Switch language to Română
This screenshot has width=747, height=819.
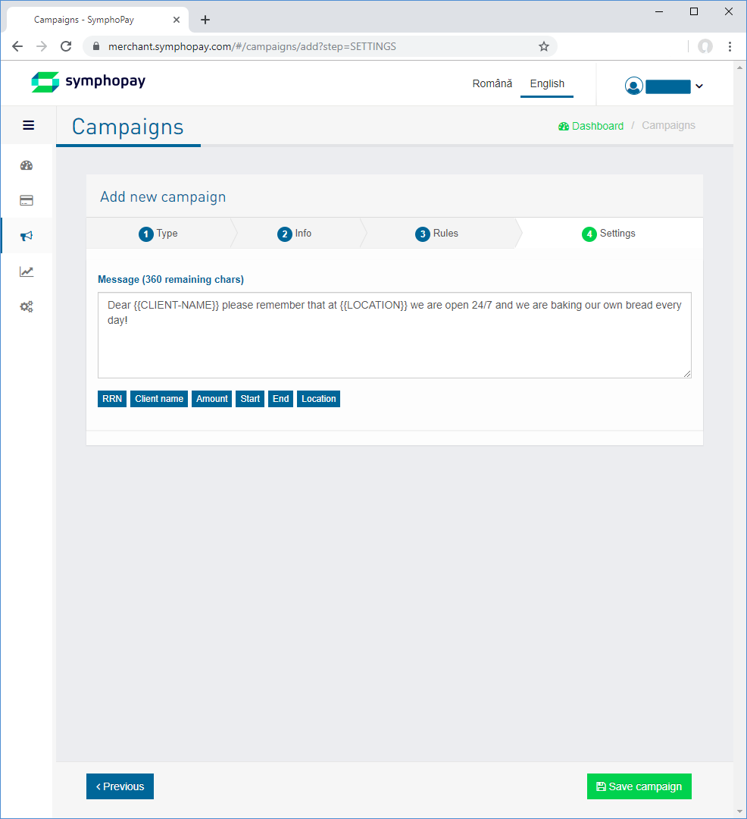point(492,84)
